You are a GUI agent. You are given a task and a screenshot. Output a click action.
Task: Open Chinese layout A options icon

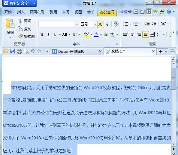163,24
